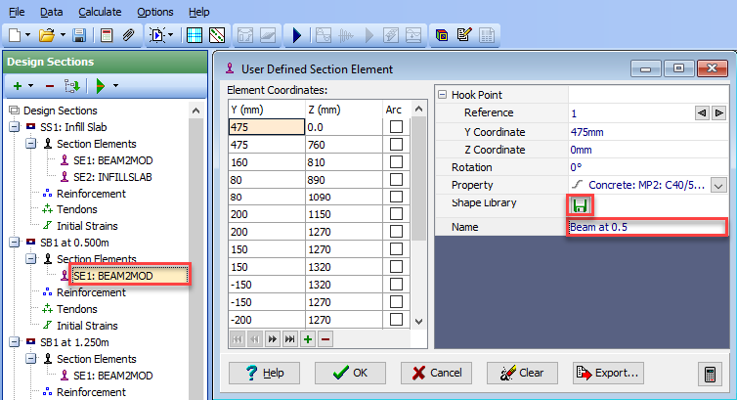Open the dropdown arrow next to green plus
737x400 pixels.
pos(31,86)
